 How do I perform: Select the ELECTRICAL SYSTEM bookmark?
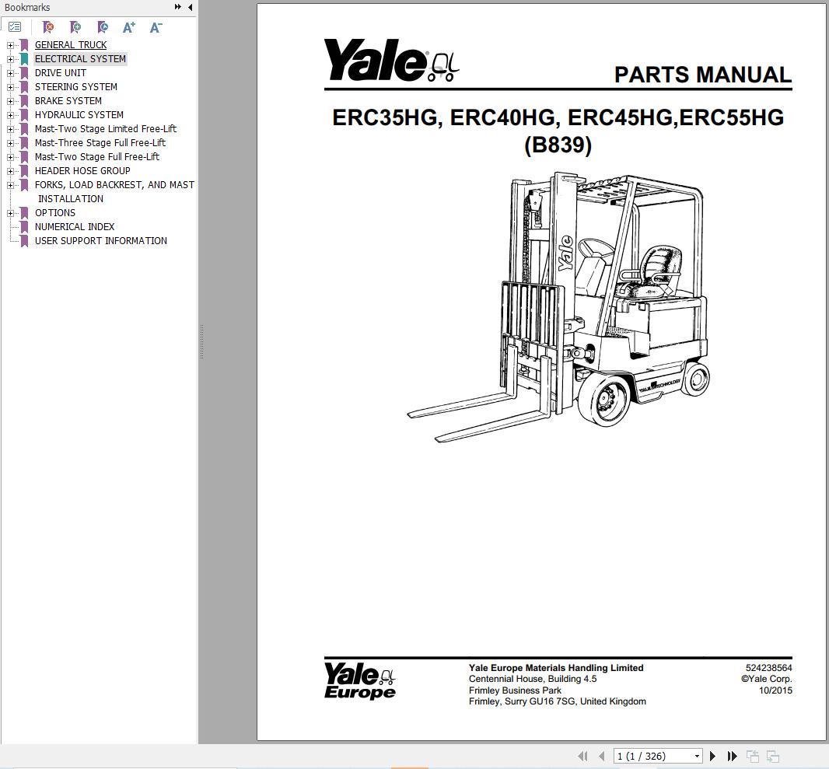point(80,58)
